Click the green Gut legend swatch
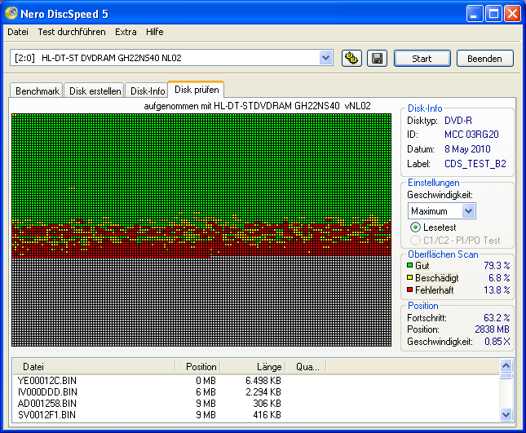Image resolution: width=526 pixels, height=433 pixels. (x=409, y=265)
